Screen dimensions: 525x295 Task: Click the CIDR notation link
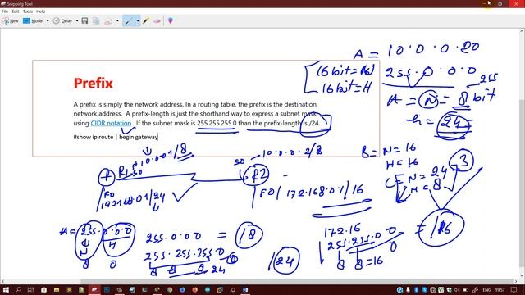point(111,123)
